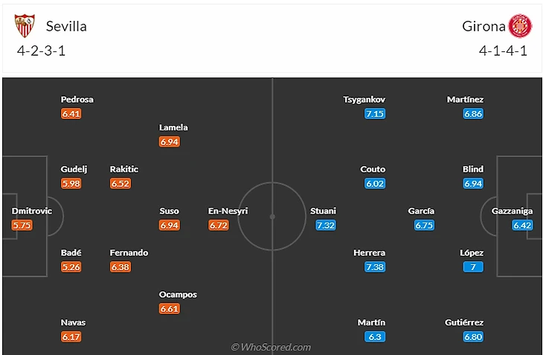Click Dmitrovic's 5.75 rating badge

pos(22,226)
